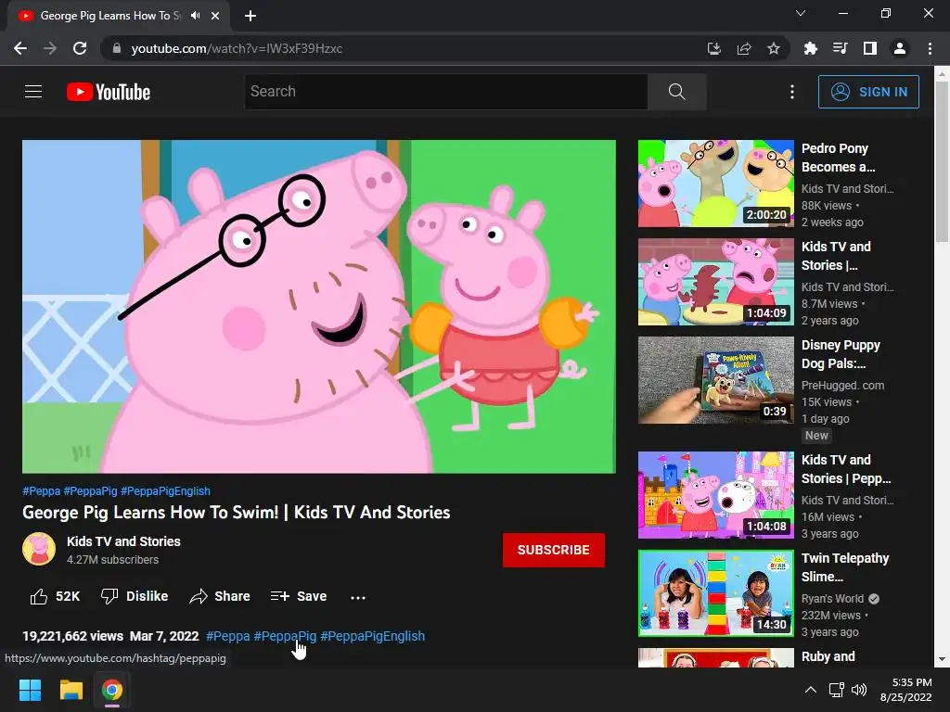The height and width of the screenshot is (712, 950).
Task: Click Ryan's World channel name
Action: point(832,598)
